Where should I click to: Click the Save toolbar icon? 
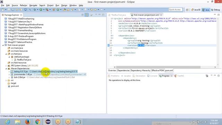(9, 10)
